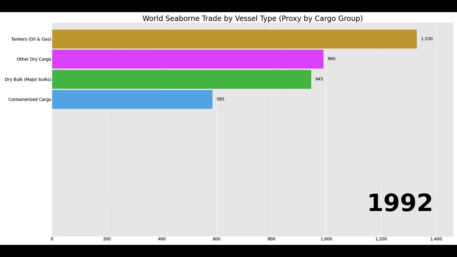Screen dimensions: 457x257
Task: Click the 'Tankers (Oil & Gas)' axis label
Action: coord(31,39)
